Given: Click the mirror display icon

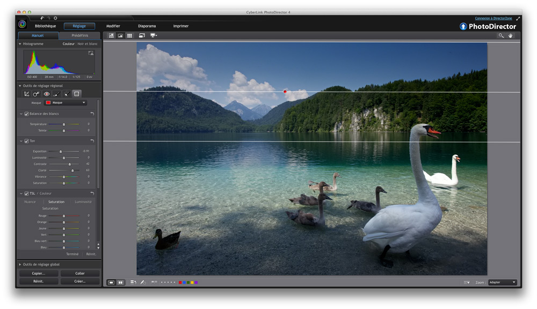Looking at the screenshot, I should [x=142, y=35].
